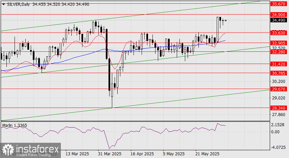This screenshot has height=158, width=289.
Task: Click the 31 Mar 2025 date label
Action: [110, 154]
